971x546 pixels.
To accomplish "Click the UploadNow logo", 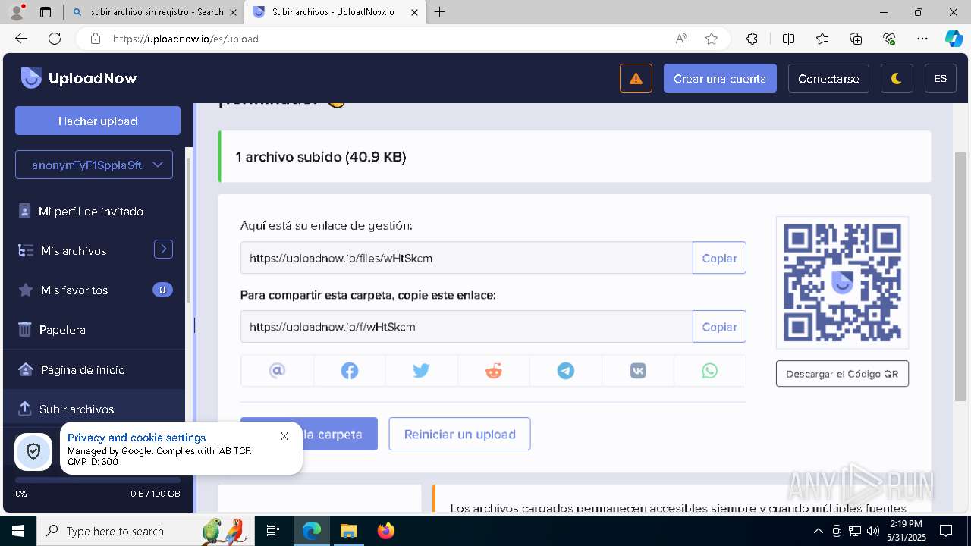I will [79, 78].
